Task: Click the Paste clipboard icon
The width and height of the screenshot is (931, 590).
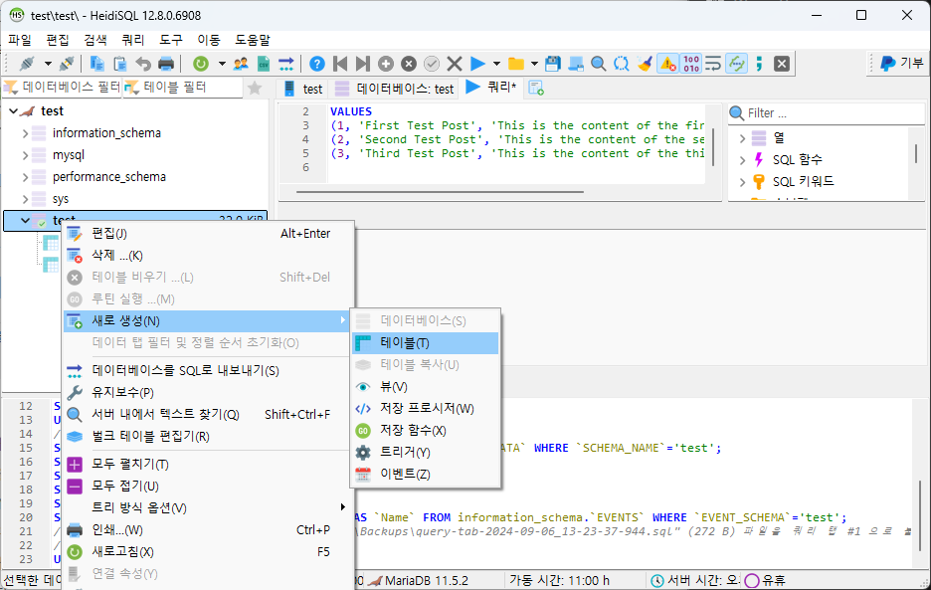Action: 120,64
